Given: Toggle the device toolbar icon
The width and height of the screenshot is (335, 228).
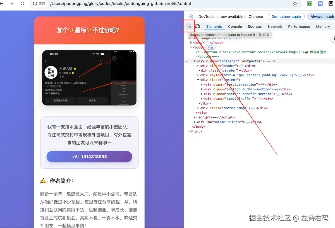Looking at the screenshot, I should 198,26.
